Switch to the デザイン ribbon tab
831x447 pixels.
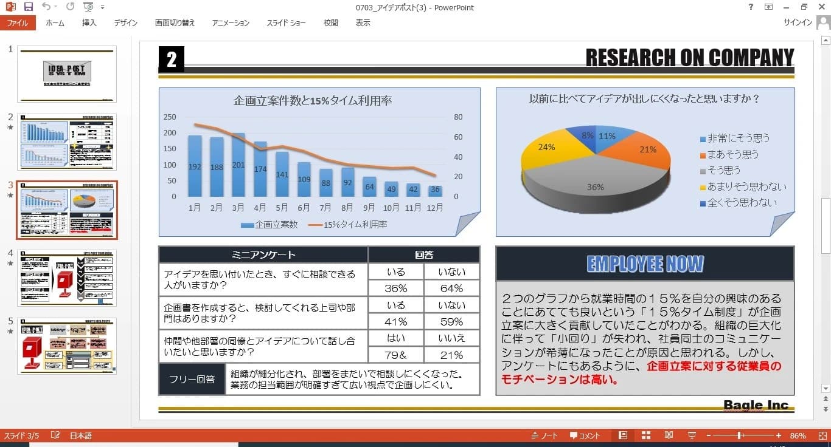coord(125,22)
